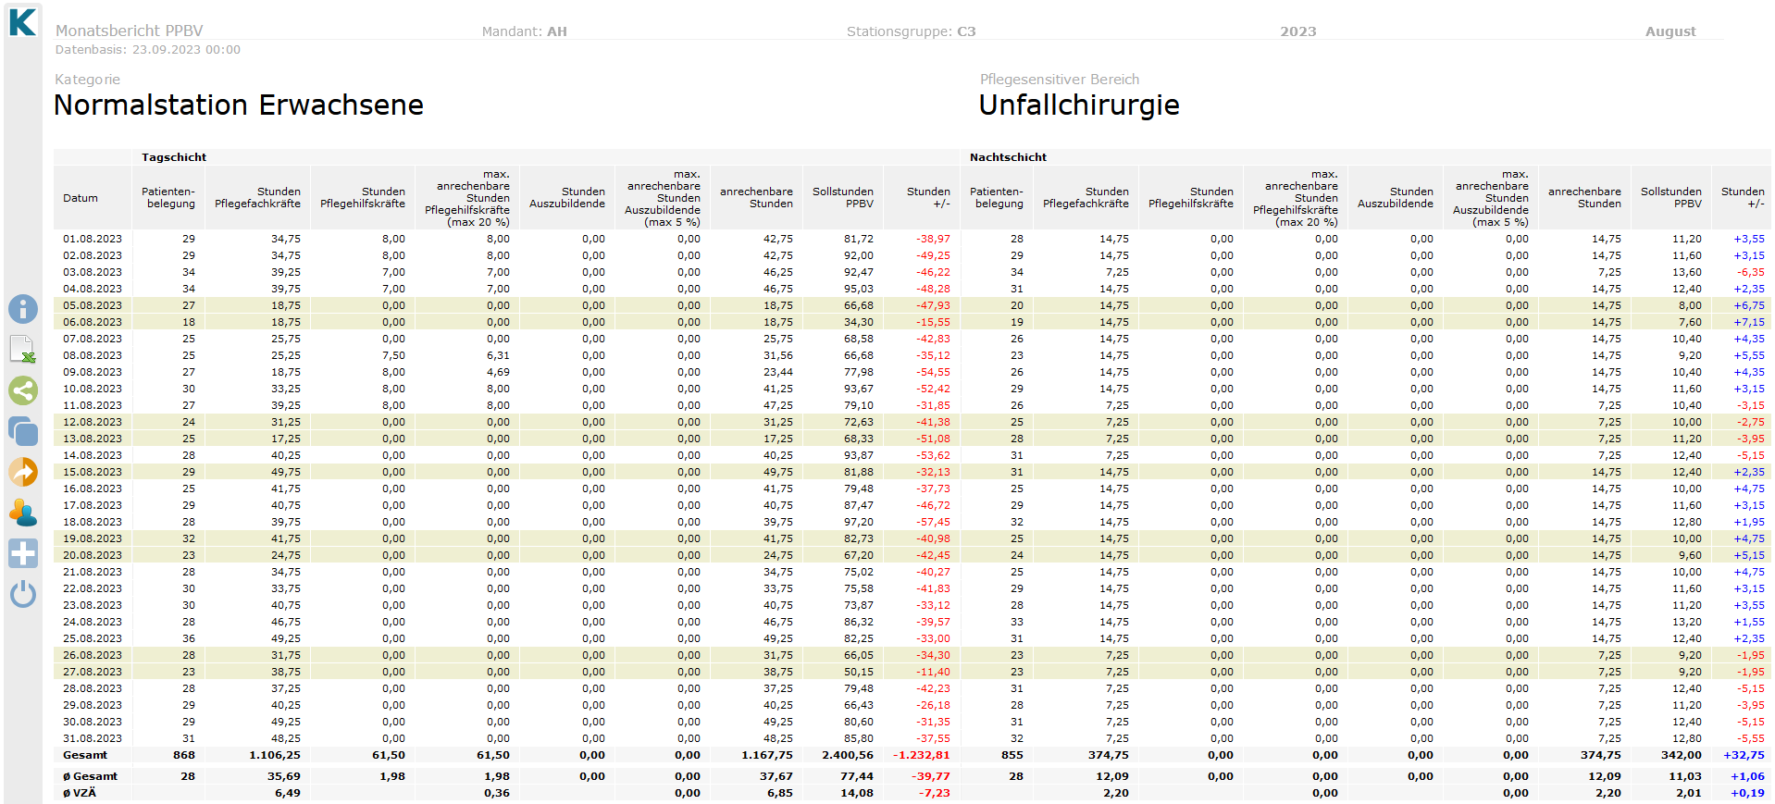Click the K application logo

tap(22, 21)
